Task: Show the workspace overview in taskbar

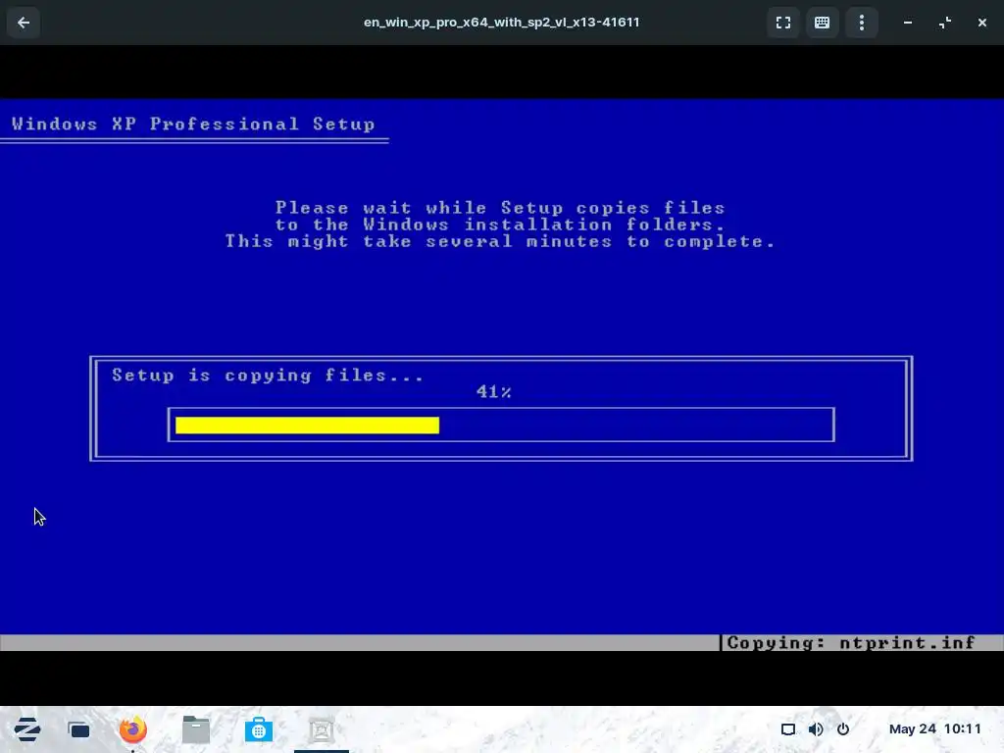Action: 79,729
